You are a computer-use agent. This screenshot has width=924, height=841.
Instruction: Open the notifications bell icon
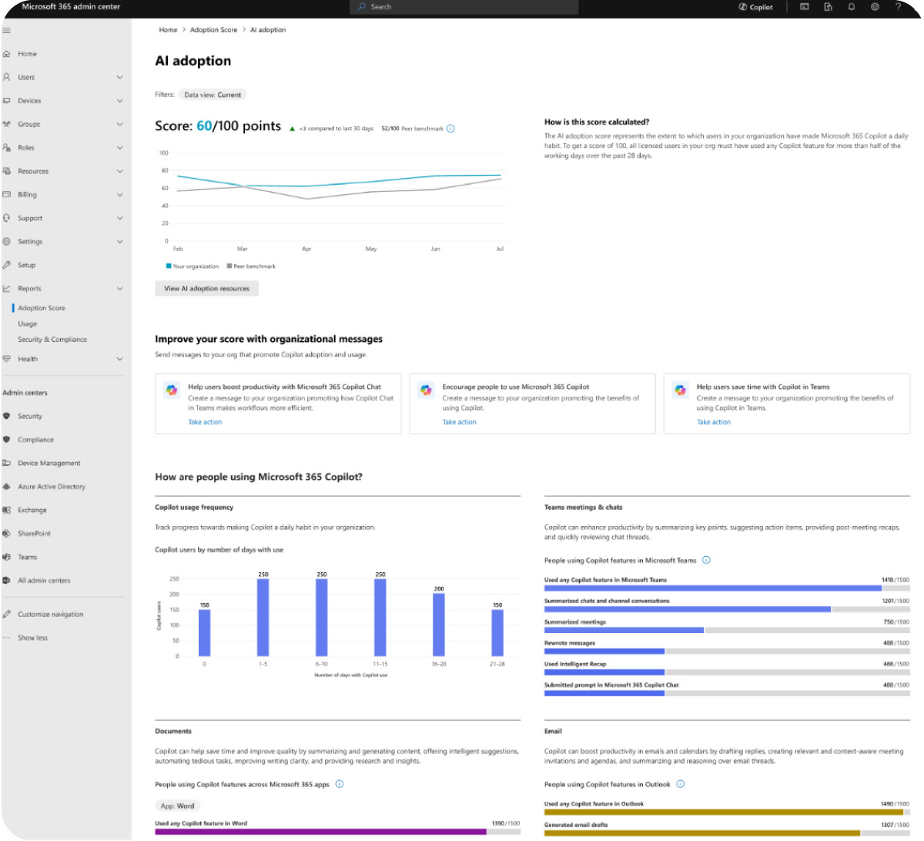coord(852,7)
